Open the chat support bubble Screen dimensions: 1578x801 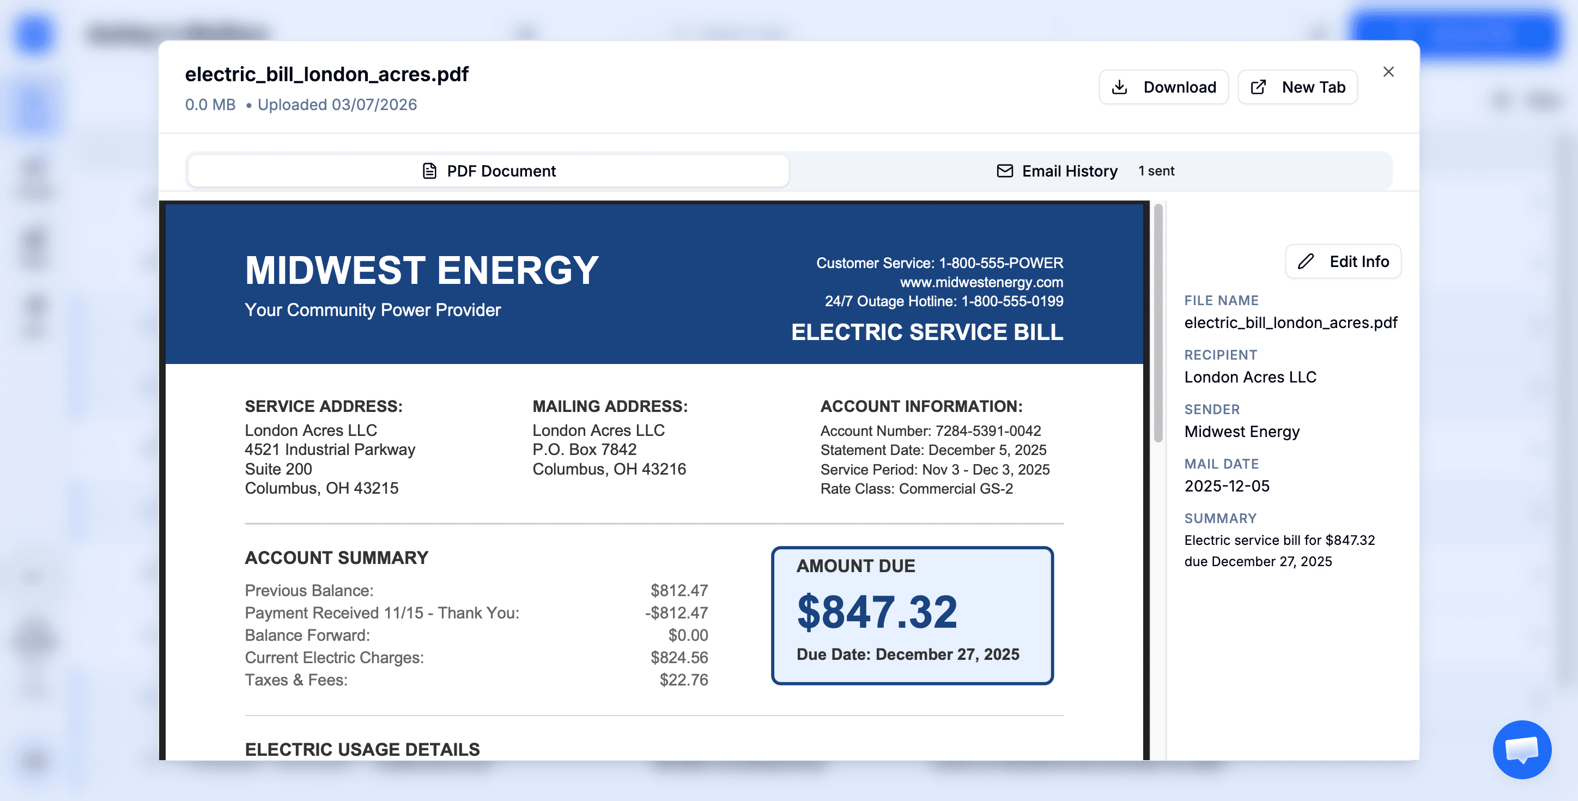click(x=1522, y=749)
